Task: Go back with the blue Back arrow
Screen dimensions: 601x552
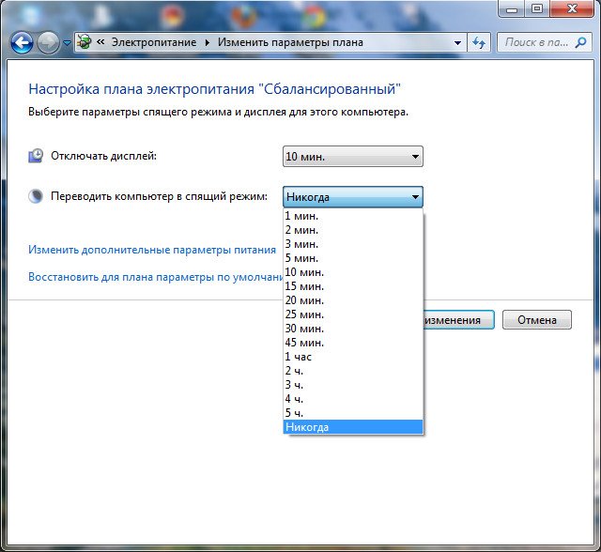Action: (22, 42)
